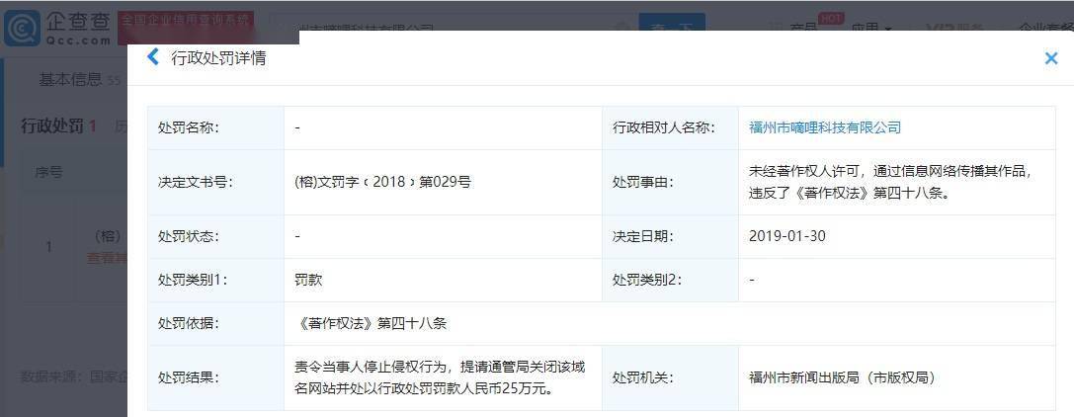Click the 决定日期 label cell
Image resolution: width=1074 pixels, height=417 pixels.
pos(670,236)
